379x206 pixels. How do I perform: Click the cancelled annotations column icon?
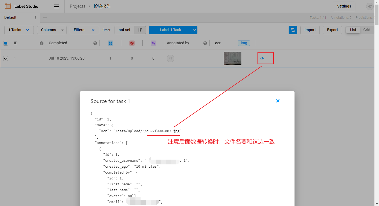click(x=132, y=43)
